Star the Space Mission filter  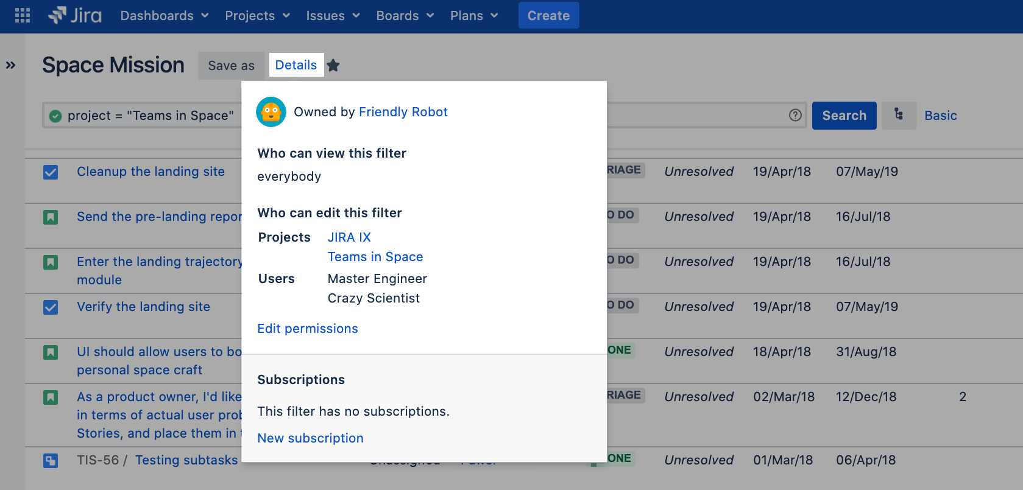(333, 65)
